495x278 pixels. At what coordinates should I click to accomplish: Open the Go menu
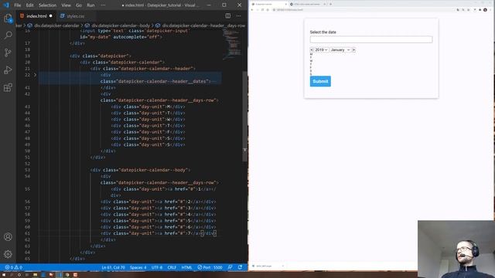coord(79,5)
